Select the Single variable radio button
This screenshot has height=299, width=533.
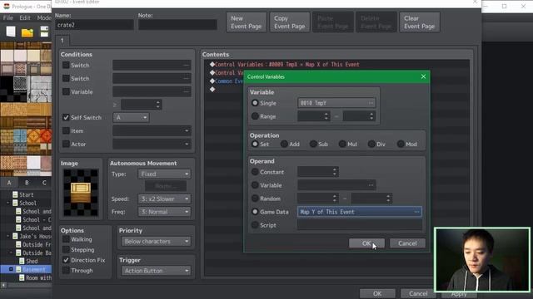[255, 103]
